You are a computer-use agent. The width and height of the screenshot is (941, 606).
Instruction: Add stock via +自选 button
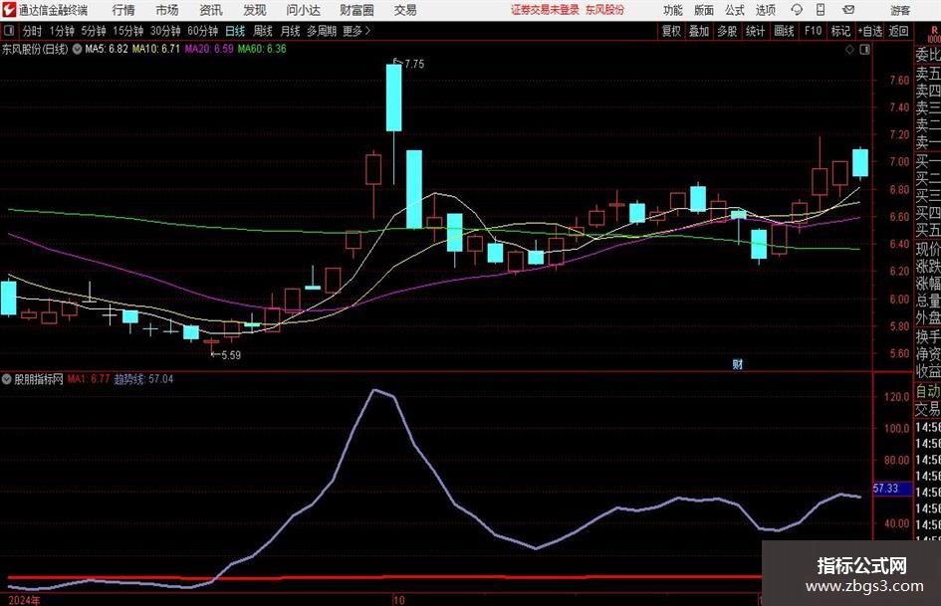click(870, 31)
